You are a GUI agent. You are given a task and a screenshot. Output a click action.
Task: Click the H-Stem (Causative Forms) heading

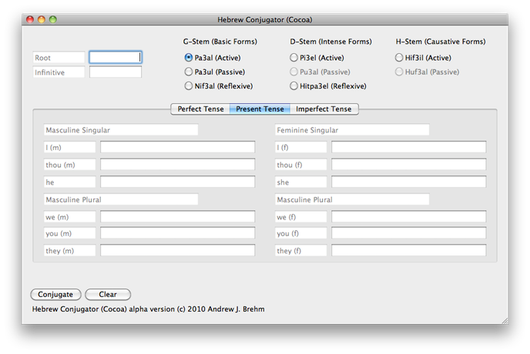(441, 42)
